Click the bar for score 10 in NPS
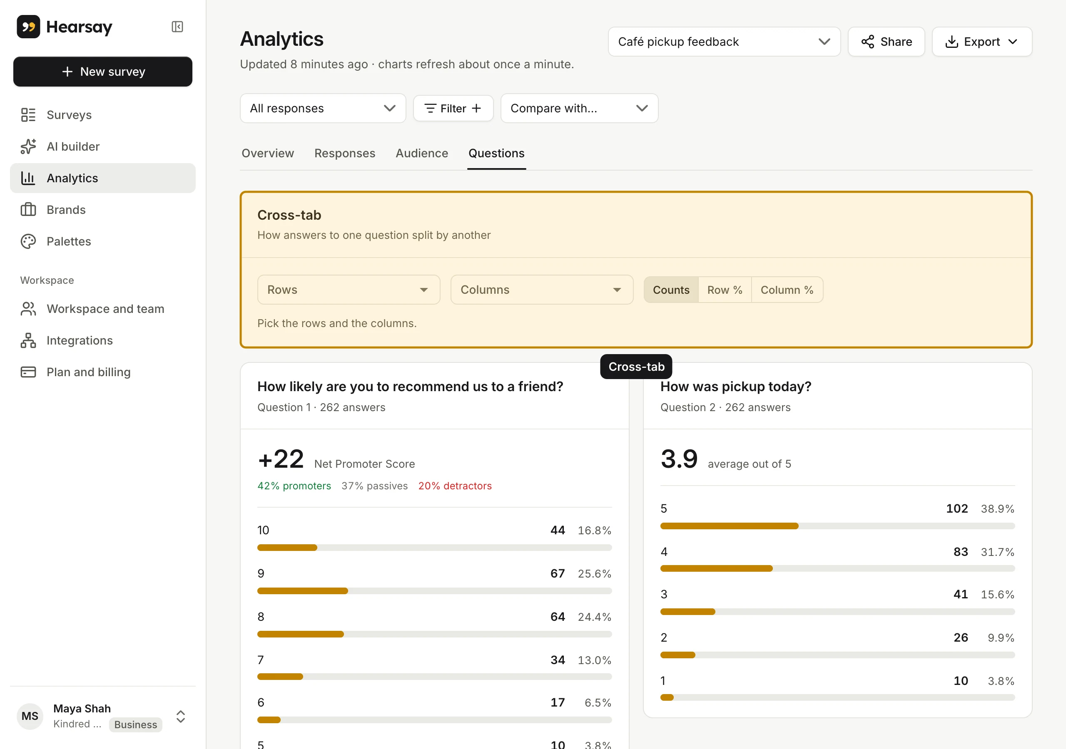This screenshot has height=749, width=1066. click(x=435, y=548)
